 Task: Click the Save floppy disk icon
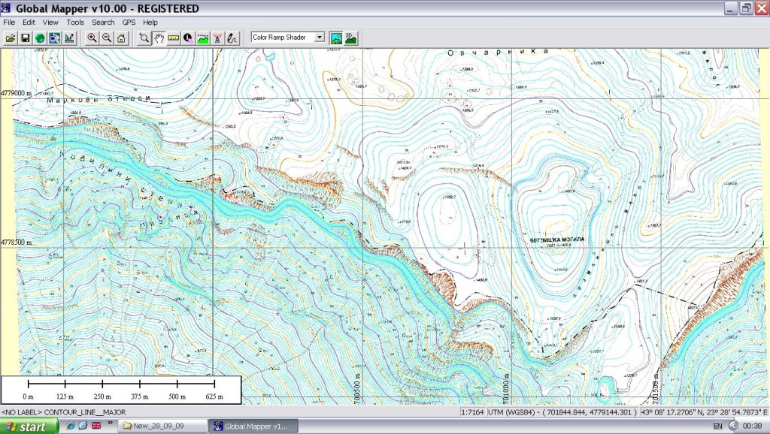(x=25, y=37)
